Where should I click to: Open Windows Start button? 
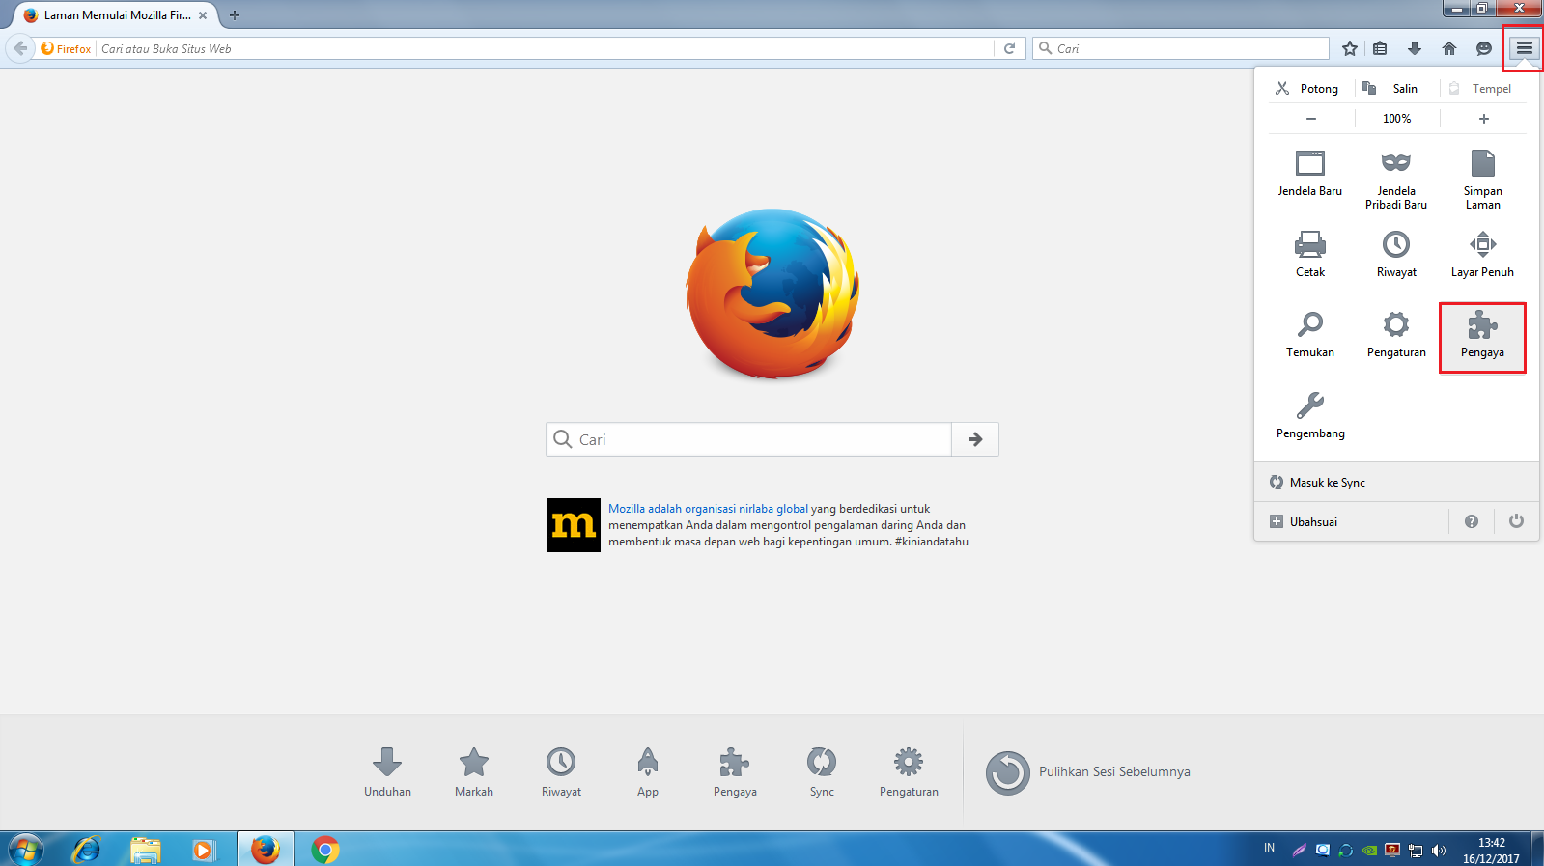tap(25, 850)
